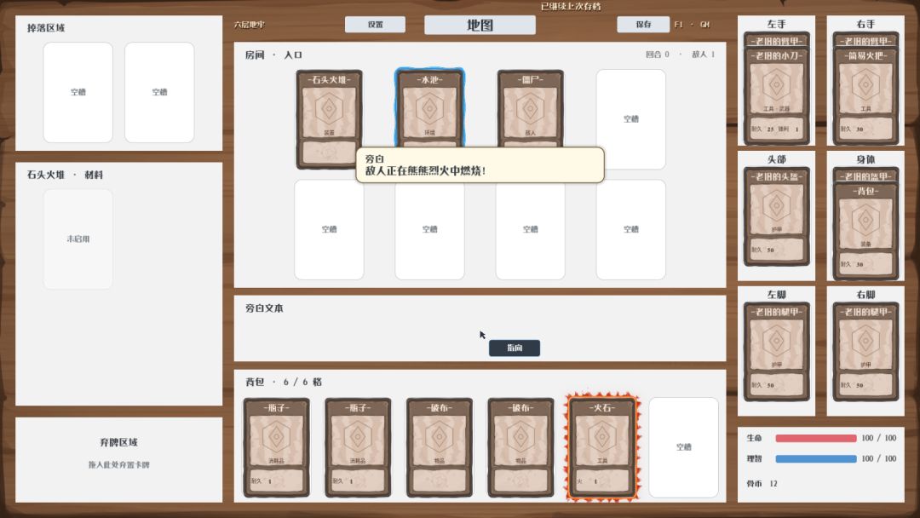Click the 掉落区域 heading
Viewport: 920px width, 518px height.
point(46,28)
